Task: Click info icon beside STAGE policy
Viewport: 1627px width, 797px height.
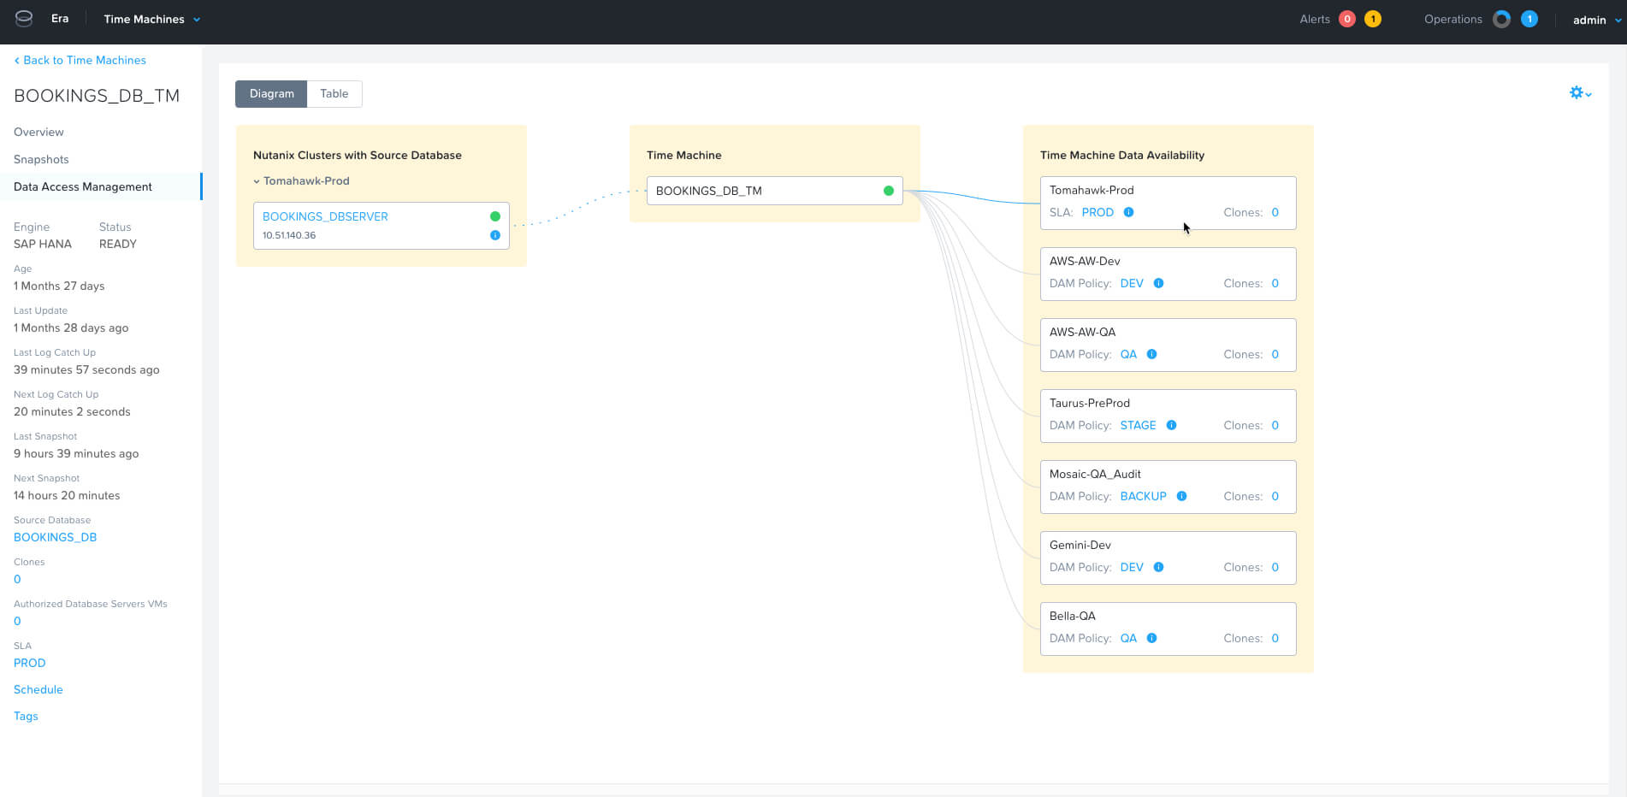Action: tap(1171, 425)
